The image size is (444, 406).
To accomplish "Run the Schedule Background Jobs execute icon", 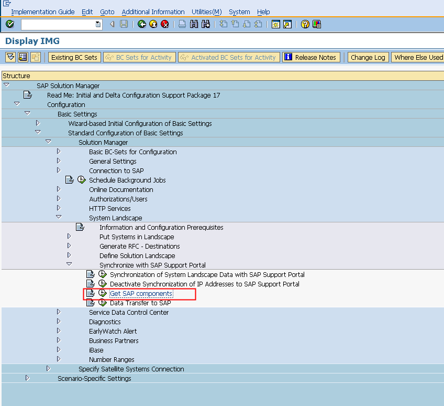I will [81, 180].
